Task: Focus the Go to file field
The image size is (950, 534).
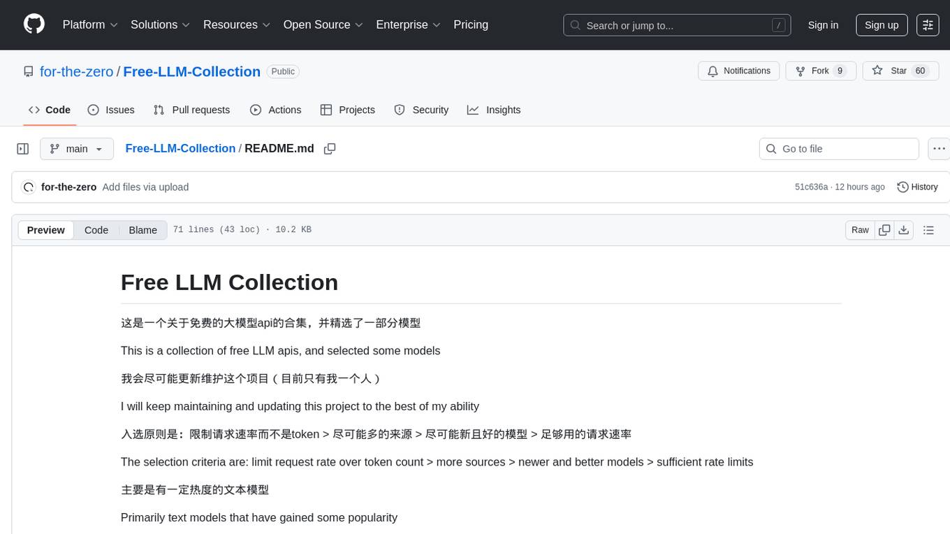Action: tap(839, 149)
